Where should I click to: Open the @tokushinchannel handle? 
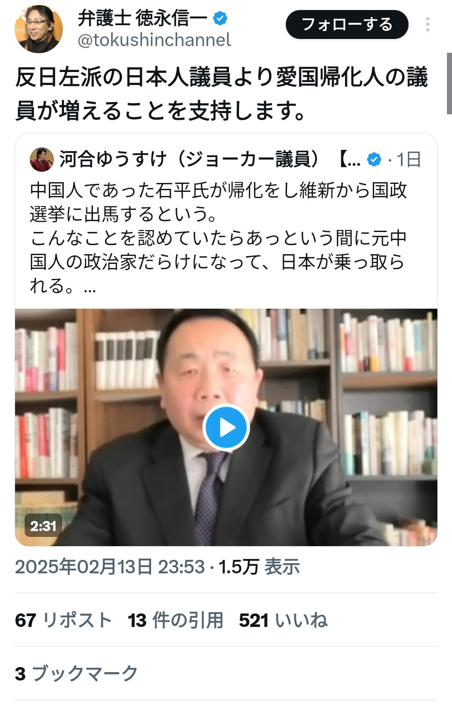(154, 40)
